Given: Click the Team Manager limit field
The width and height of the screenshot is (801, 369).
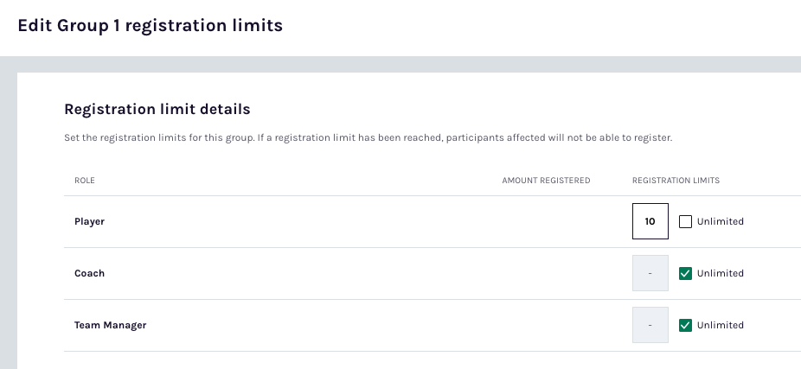Looking at the screenshot, I should coord(650,325).
